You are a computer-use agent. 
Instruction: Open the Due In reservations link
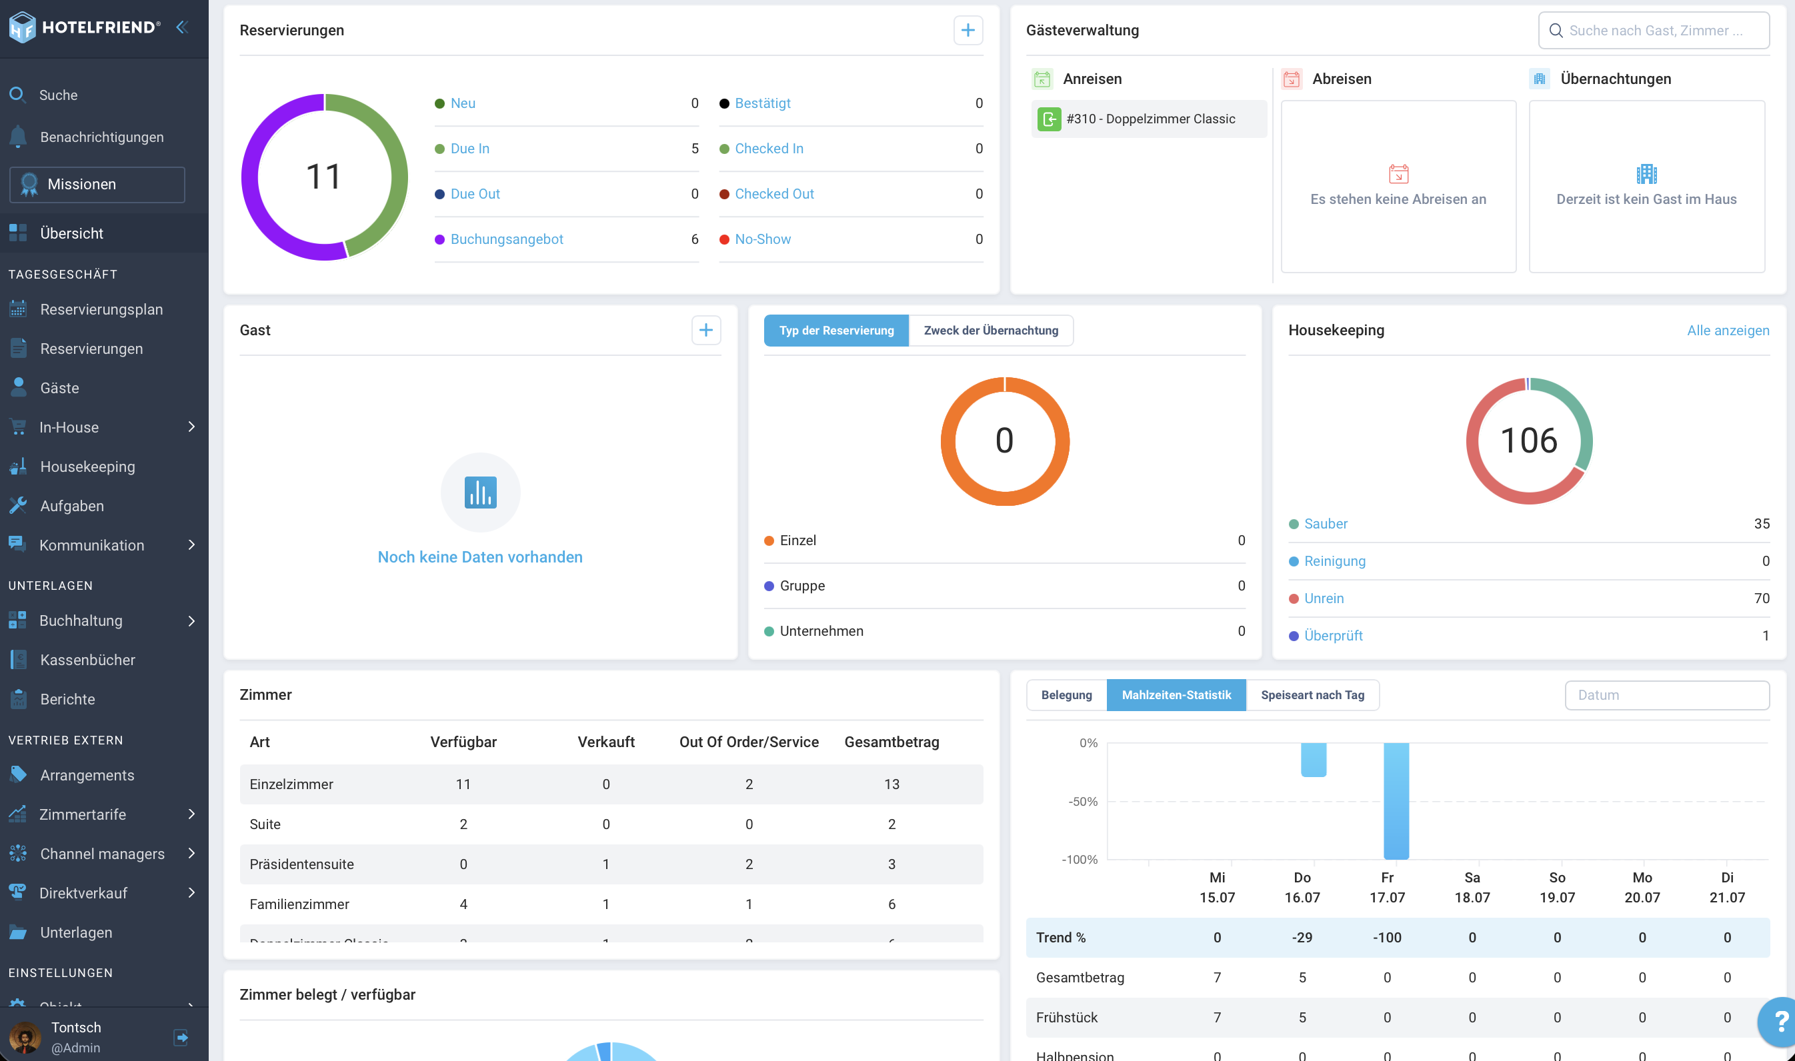coord(470,148)
